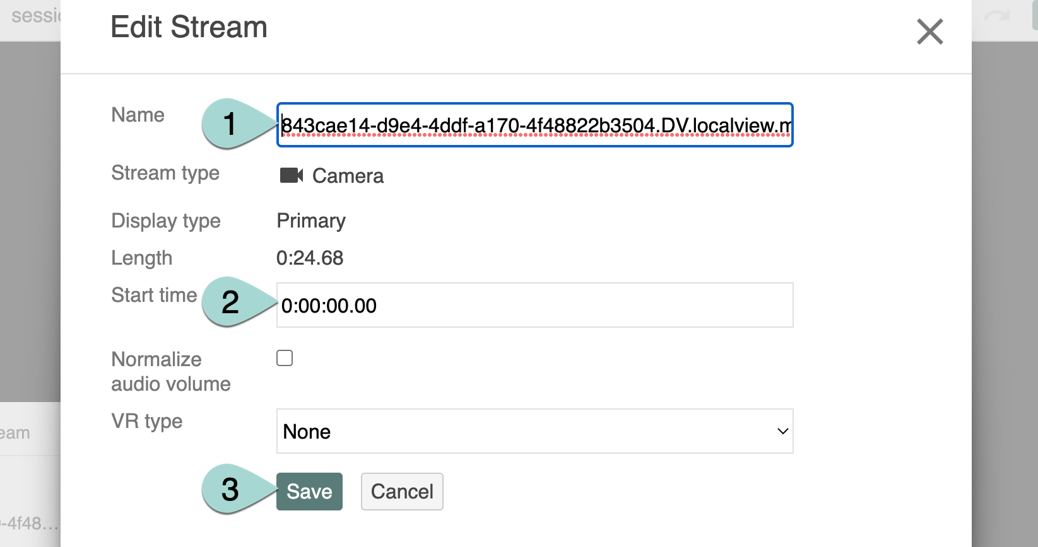
Task: Close the Edit Stream dialog
Action: (929, 32)
